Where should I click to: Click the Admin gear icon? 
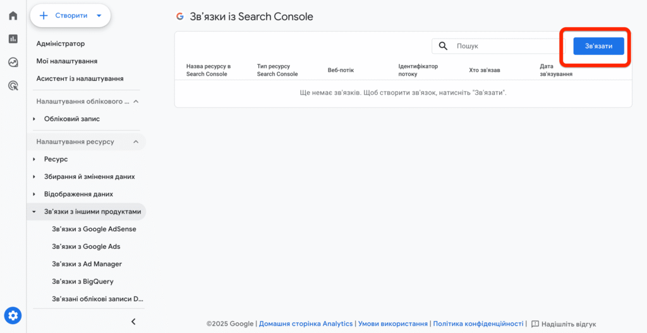(13, 316)
